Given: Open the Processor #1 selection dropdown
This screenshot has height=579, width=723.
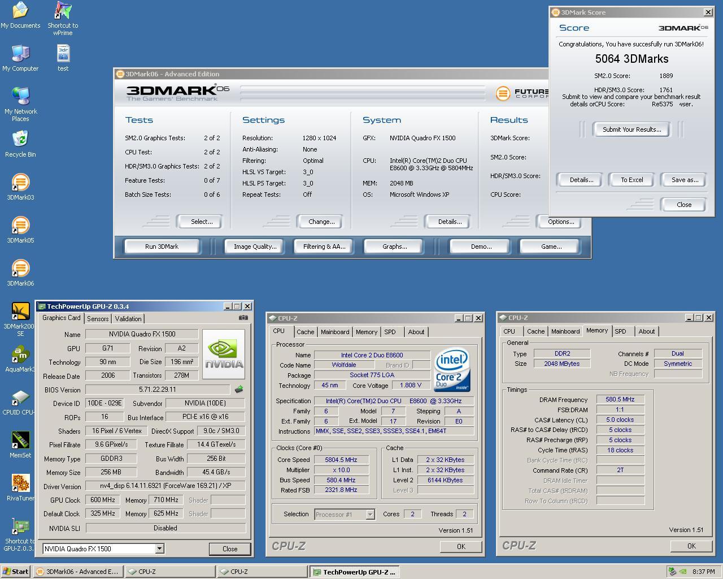Looking at the screenshot, I should [370, 514].
